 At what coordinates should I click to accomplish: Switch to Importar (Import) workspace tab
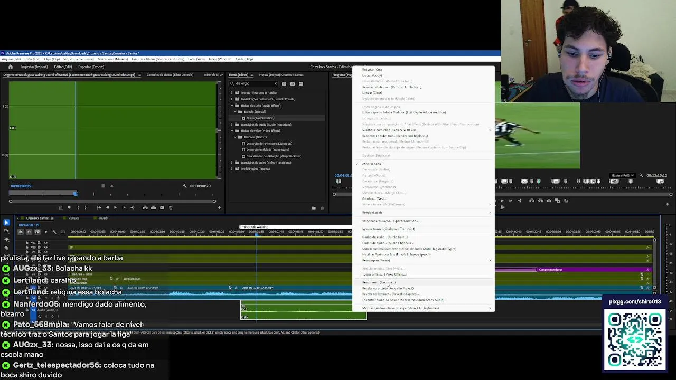(34, 67)
